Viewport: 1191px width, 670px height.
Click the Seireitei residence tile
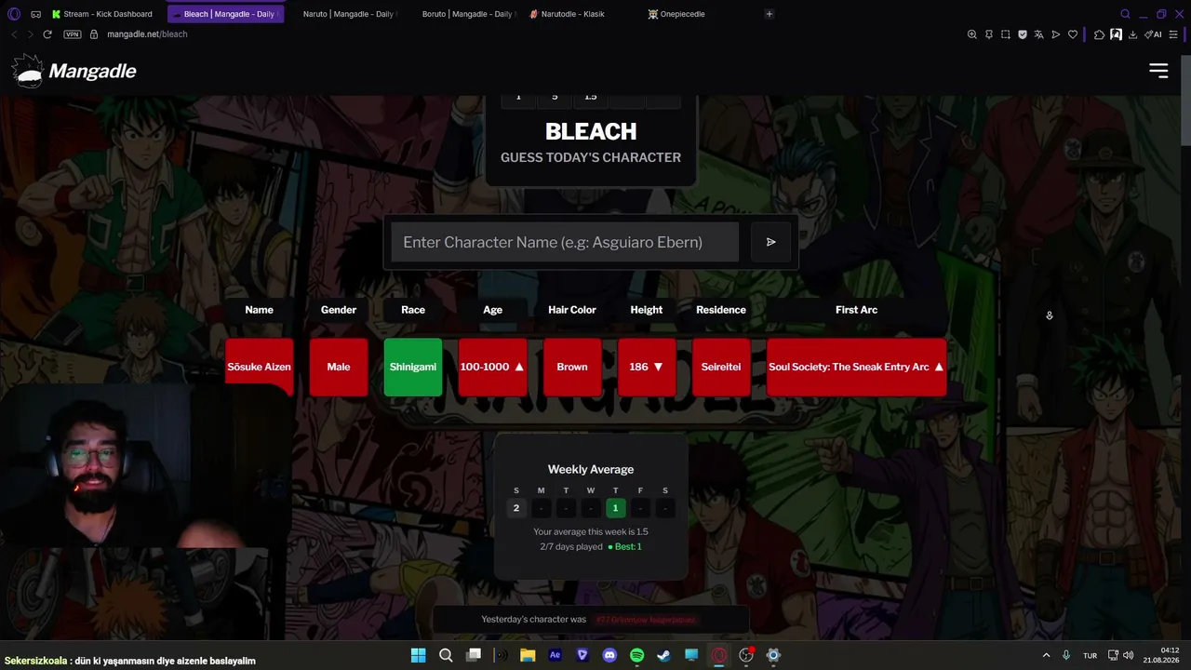pyautogui.click(x=721, y=367)
